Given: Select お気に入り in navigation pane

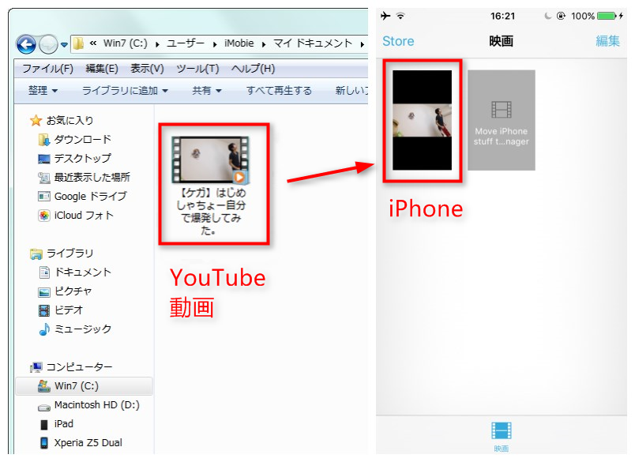Looking at the screenshot, I should [x=70, y=120].
